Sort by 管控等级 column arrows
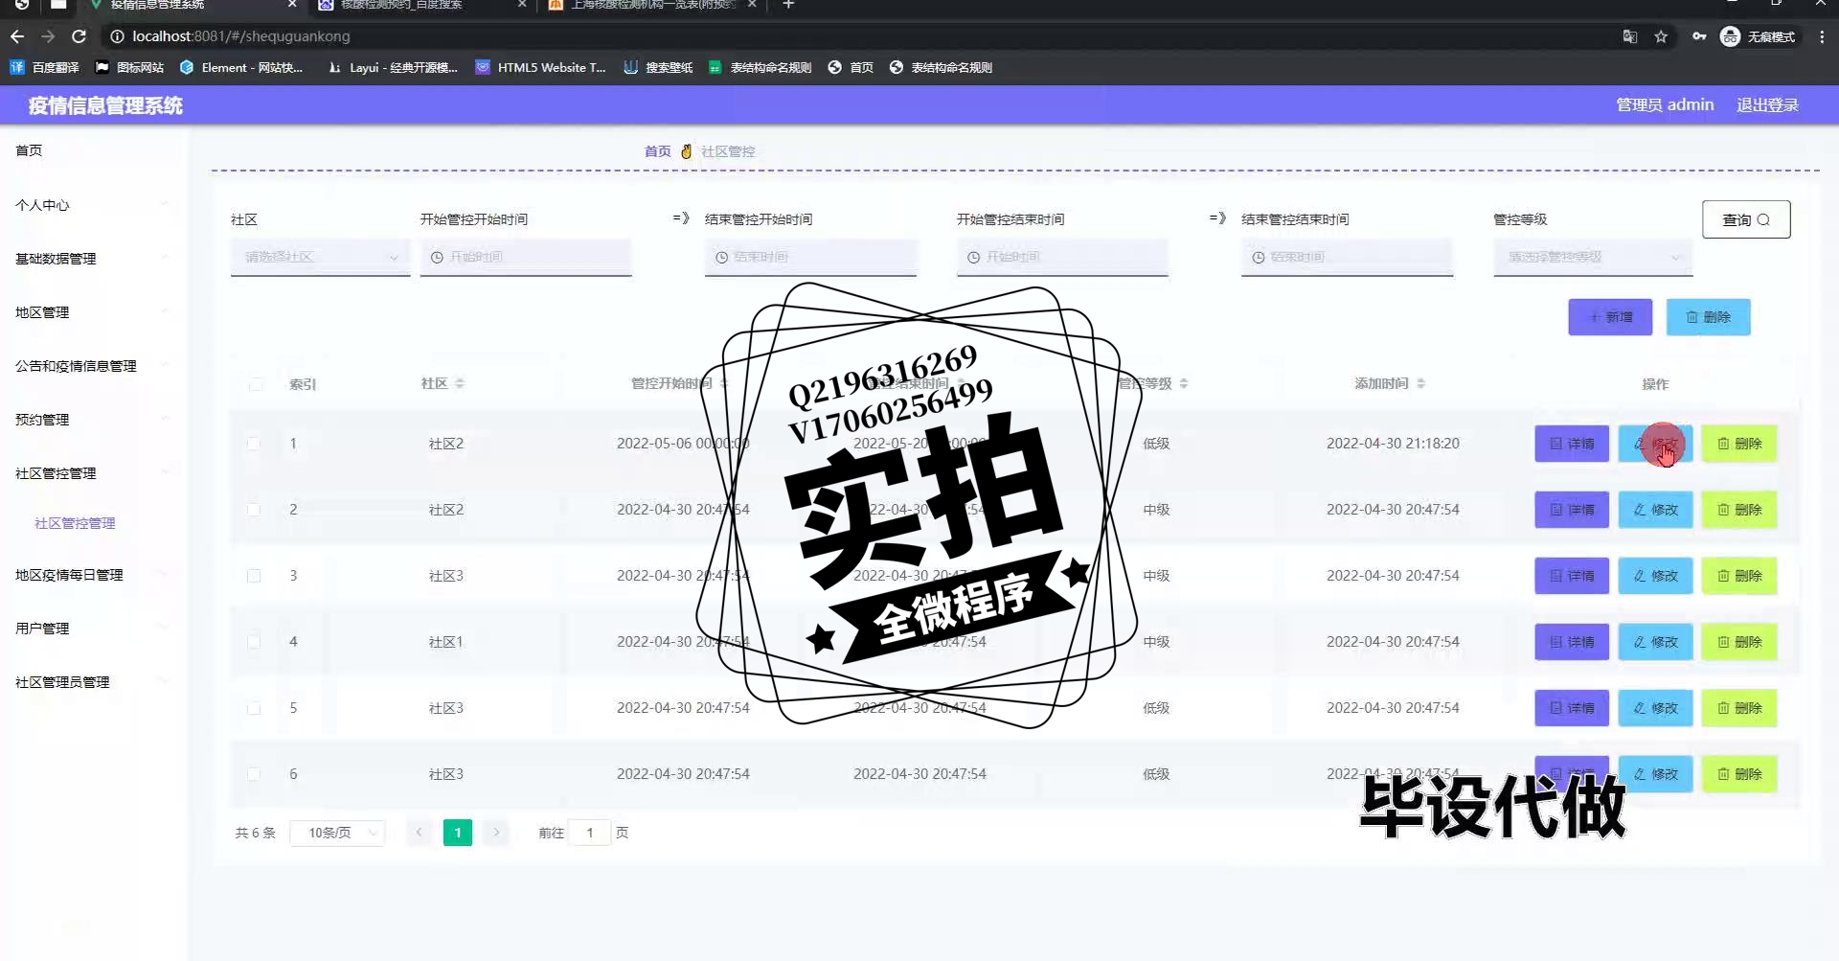 click(x=1184, y=383)
